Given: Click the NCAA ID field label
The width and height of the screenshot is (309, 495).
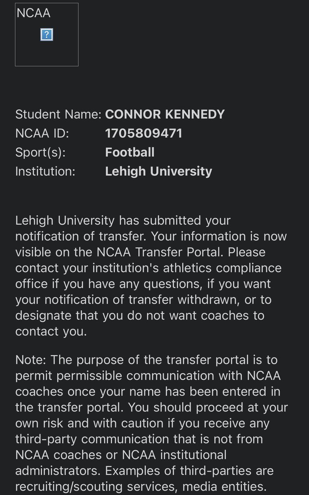Looking at the screenshot, I should tap(42, 133).
